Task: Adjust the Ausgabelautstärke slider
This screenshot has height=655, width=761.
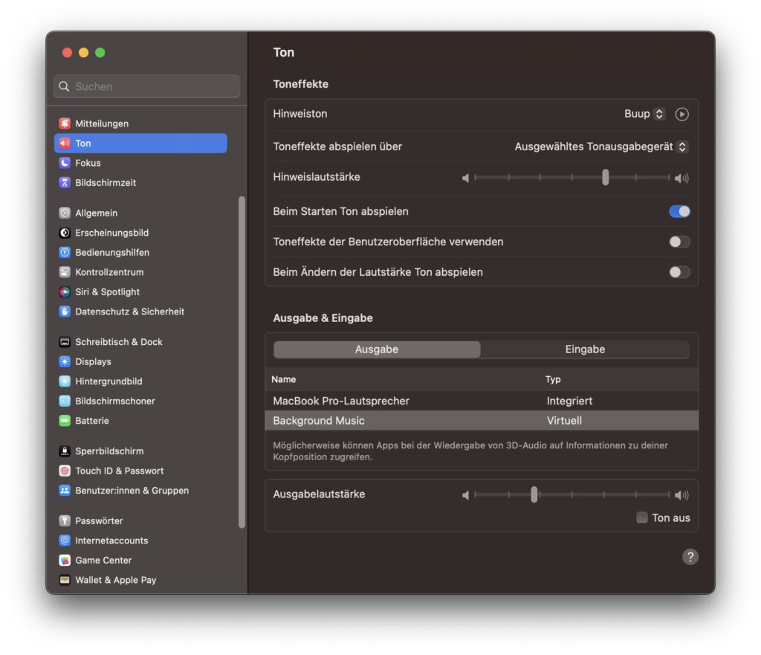Action: click(534, 494)
